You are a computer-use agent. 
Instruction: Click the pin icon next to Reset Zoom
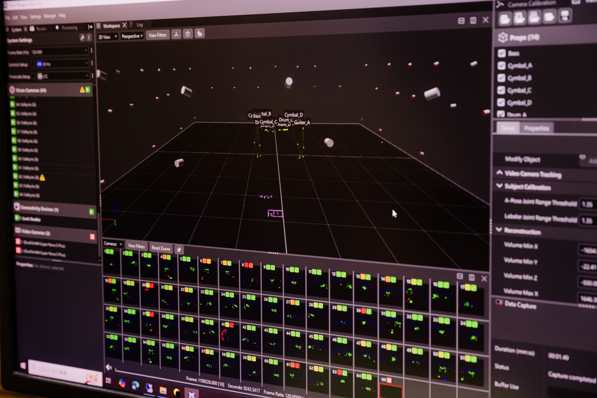click(x=179, y=250)
